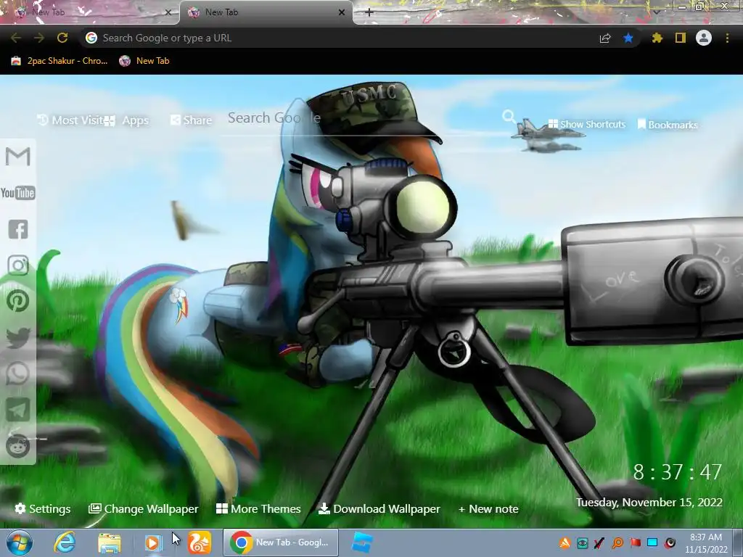Click the eye tray icon
Screen dimensions: 743x557
583,543
